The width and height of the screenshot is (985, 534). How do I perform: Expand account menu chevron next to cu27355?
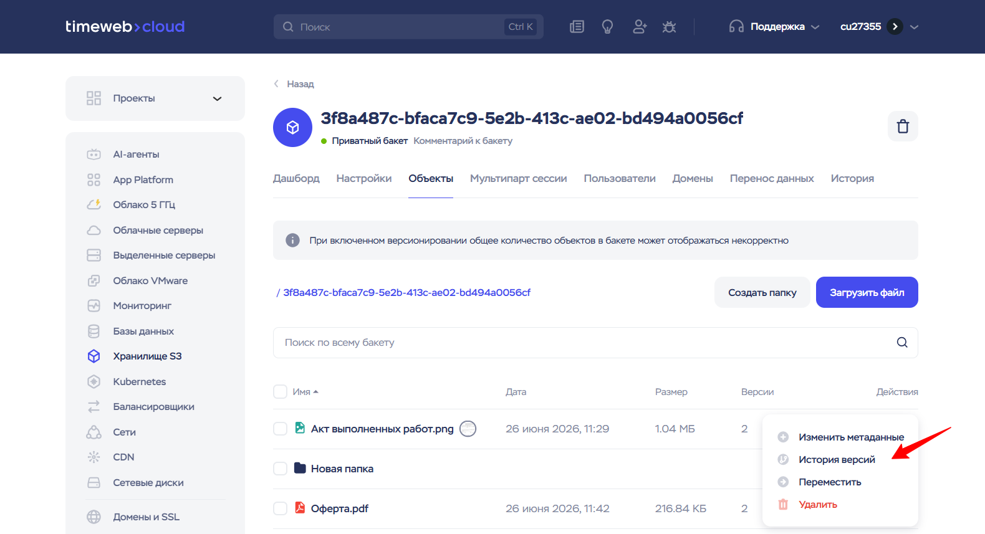pos(915,27)
